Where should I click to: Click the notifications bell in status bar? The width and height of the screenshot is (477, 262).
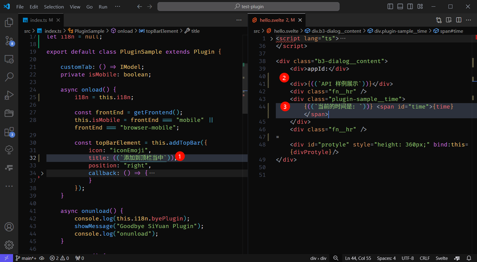[x=469, y=258]
